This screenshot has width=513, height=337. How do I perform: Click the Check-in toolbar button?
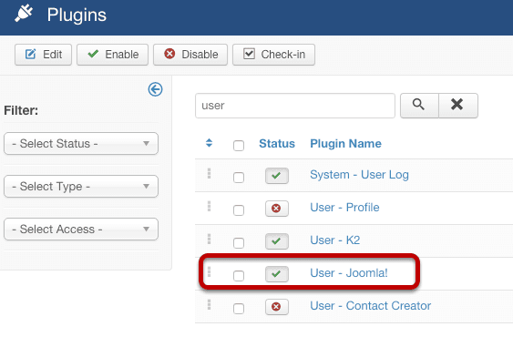(274, 55)
